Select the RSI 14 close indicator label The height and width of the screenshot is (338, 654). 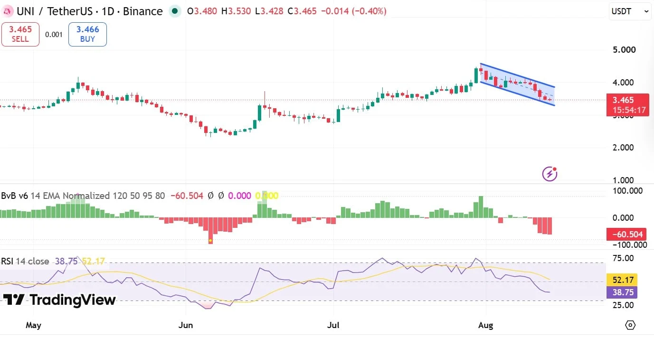25,261
